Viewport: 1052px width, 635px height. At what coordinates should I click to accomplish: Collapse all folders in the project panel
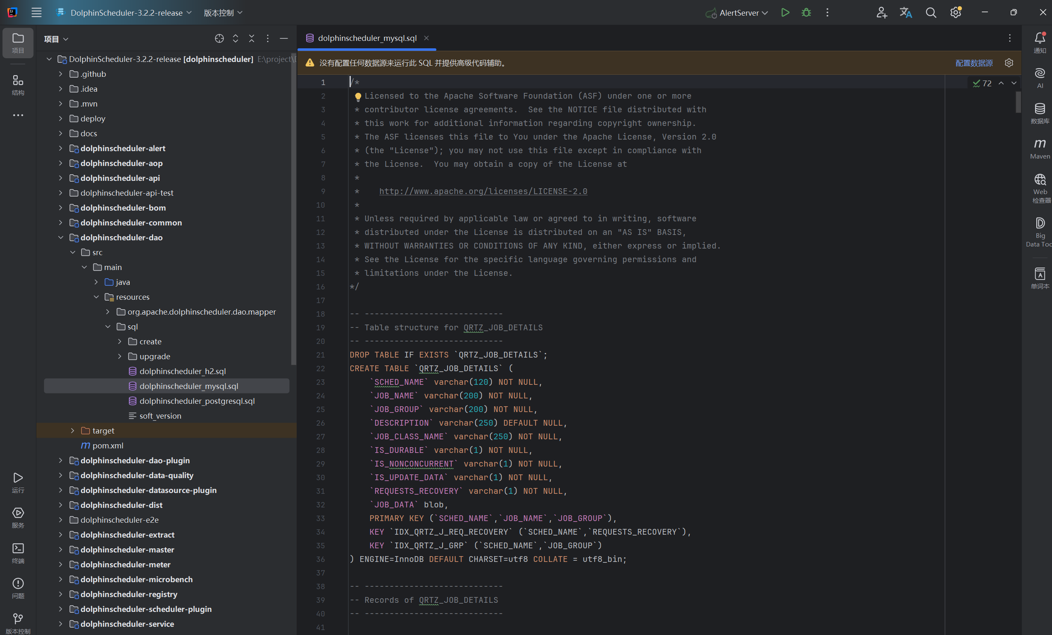[252, 38]
